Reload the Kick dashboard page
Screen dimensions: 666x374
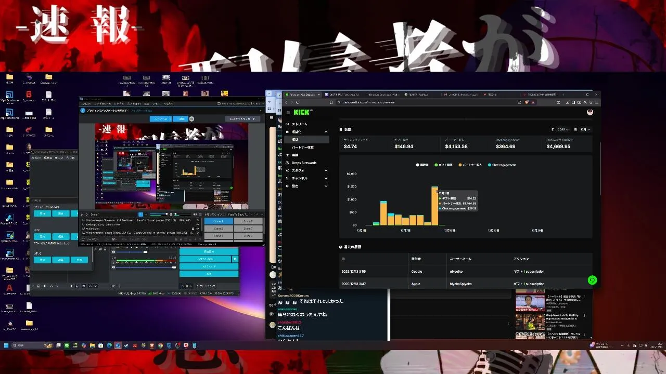point(297,102)
